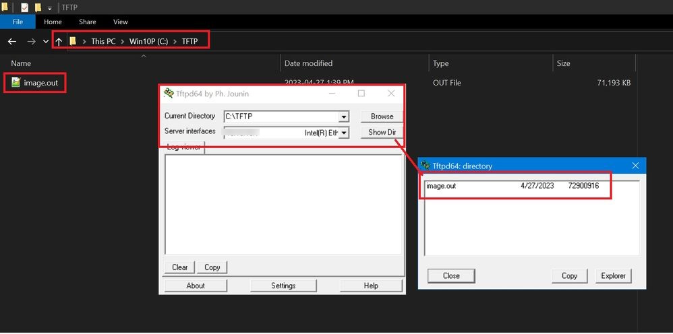Select the image.out file in Explorer
673x334 pixels.
[x=40, y=83]
